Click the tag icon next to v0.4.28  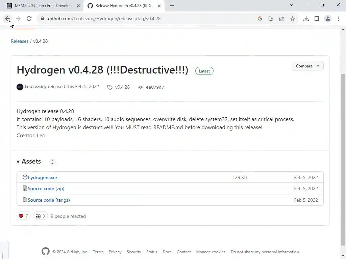pos(110,87)
